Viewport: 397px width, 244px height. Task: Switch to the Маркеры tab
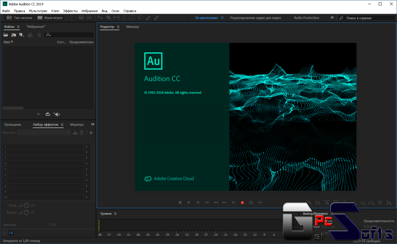tap(77, 125)
